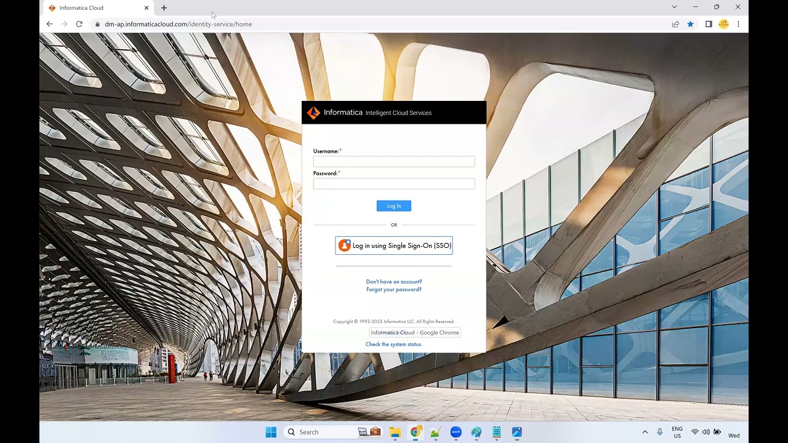
Task: Share this page from the address bar
Action: click(x=675, y=24)
